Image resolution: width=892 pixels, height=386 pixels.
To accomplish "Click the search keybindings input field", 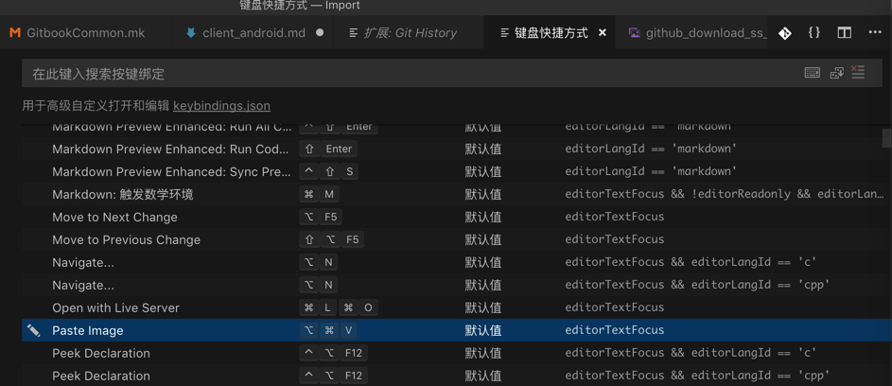I will [x=407, y=73].
